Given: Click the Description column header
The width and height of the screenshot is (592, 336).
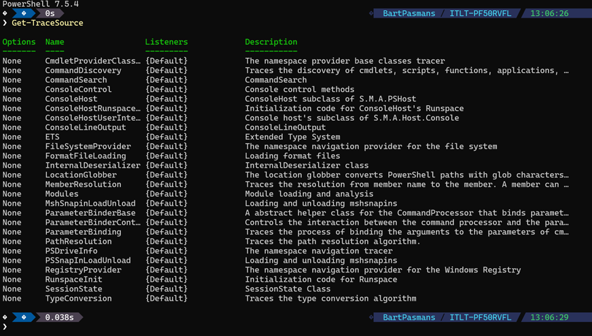Looking at the screenshot, I should tap(271, 42).
